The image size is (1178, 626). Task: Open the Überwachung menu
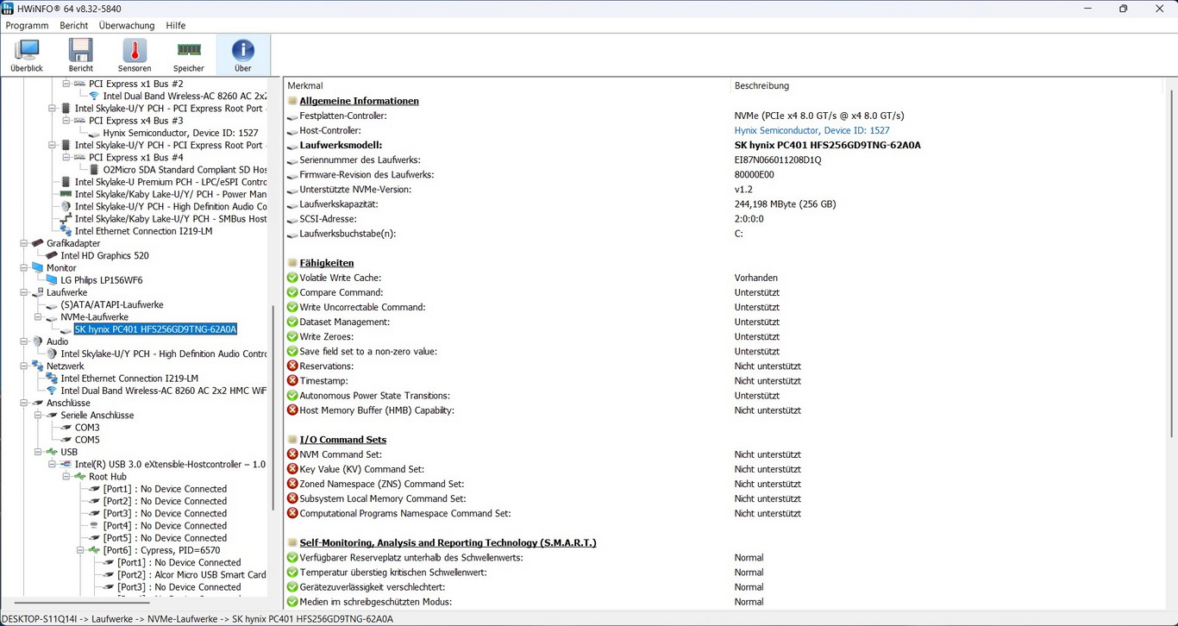[x=127, y=26]
